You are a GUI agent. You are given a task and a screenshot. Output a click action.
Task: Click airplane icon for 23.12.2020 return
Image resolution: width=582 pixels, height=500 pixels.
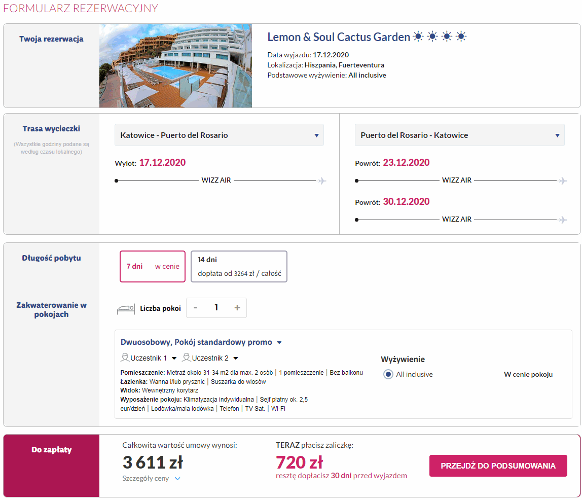563,181
